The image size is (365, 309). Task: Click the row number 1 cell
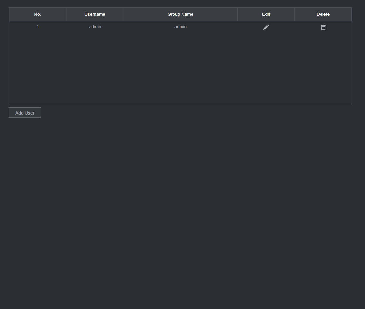37,27
